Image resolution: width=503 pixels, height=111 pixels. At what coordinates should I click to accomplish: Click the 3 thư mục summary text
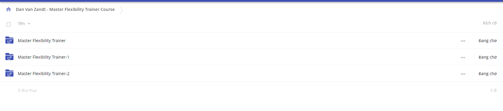pyautogui.click(x=27, y=90)
